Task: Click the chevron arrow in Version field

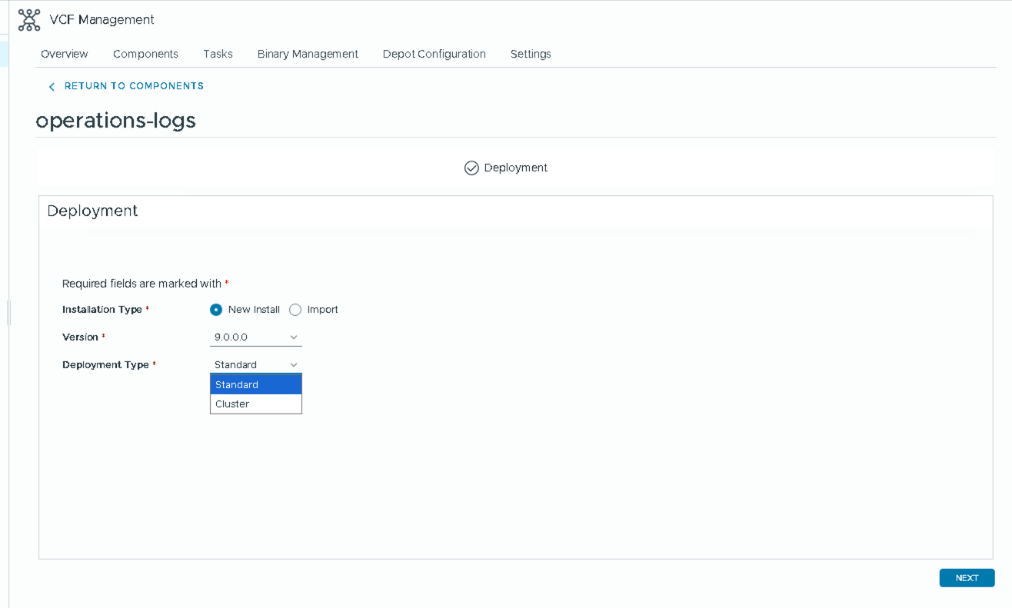Action: click(294, 337)
